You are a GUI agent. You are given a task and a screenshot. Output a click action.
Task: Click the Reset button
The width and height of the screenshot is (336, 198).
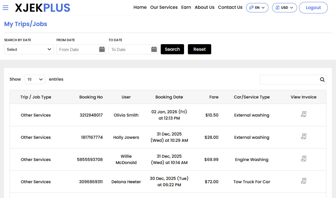199,49
